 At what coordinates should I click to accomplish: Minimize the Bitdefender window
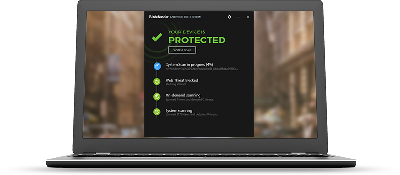click(x=238, y=17)
